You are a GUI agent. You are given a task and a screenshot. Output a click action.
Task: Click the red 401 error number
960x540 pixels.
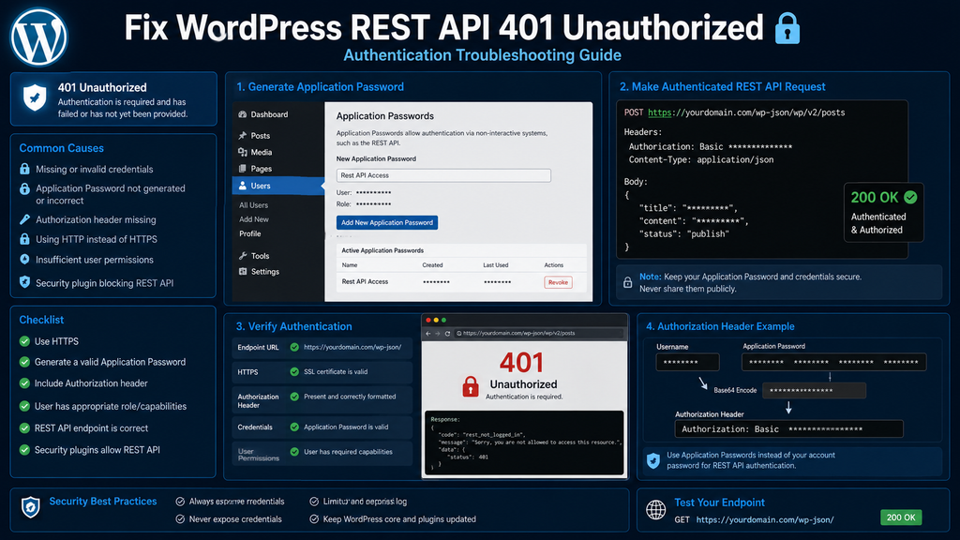521,363
